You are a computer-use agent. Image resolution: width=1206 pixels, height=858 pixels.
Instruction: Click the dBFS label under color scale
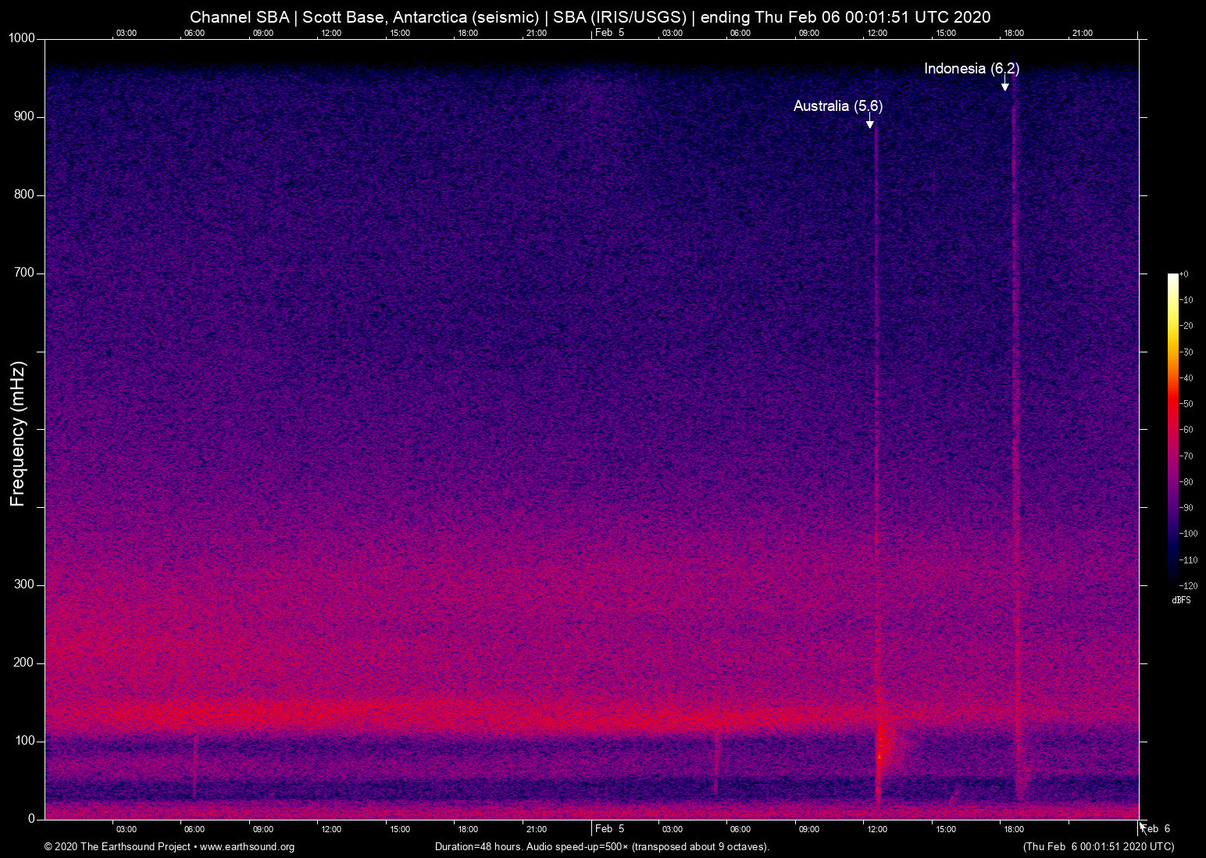coord(1181,600)
